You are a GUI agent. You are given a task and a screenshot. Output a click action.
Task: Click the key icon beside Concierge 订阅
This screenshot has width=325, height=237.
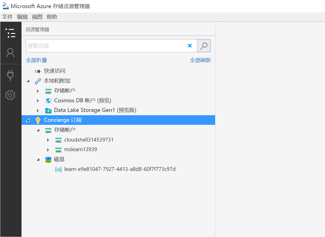click(38, 120)
